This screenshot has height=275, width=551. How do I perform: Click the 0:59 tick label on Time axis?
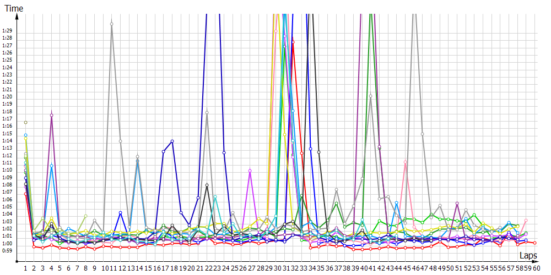7,251
